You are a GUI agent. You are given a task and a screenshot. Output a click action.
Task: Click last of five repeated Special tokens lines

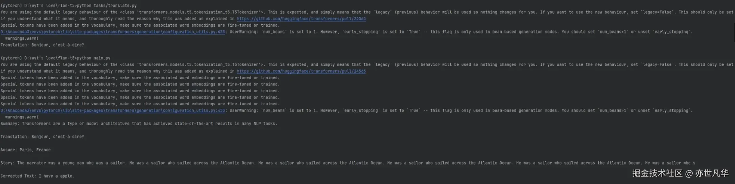coord(140,104)
